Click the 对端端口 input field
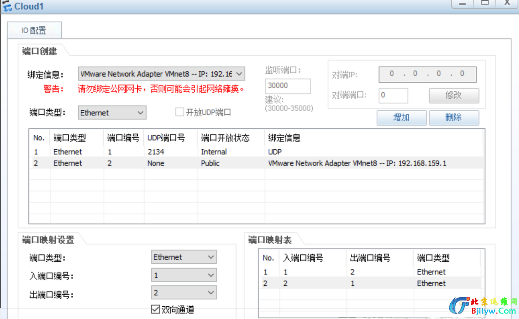Viewport: 519px width, 319px height. coord(393,95)
